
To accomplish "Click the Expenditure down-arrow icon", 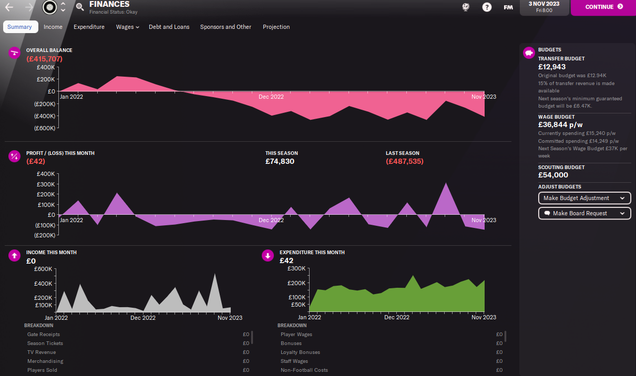I will pos(268,255).
